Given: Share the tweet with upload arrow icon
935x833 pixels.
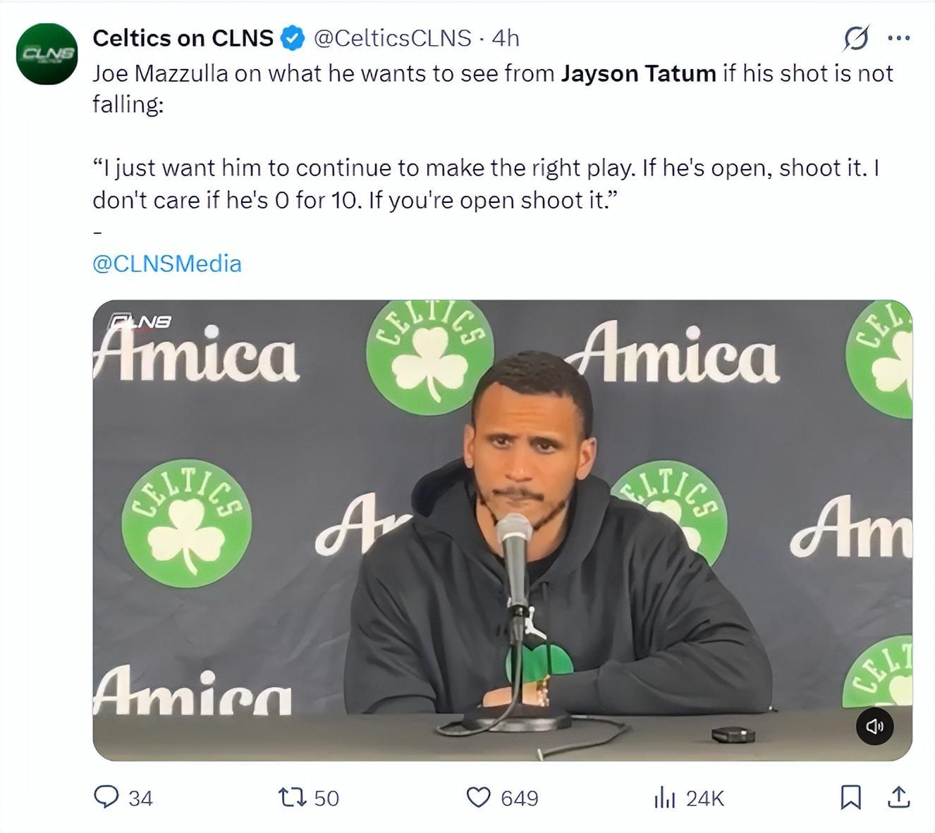Looking at the screenshot, I should click(x=898, y=797).
